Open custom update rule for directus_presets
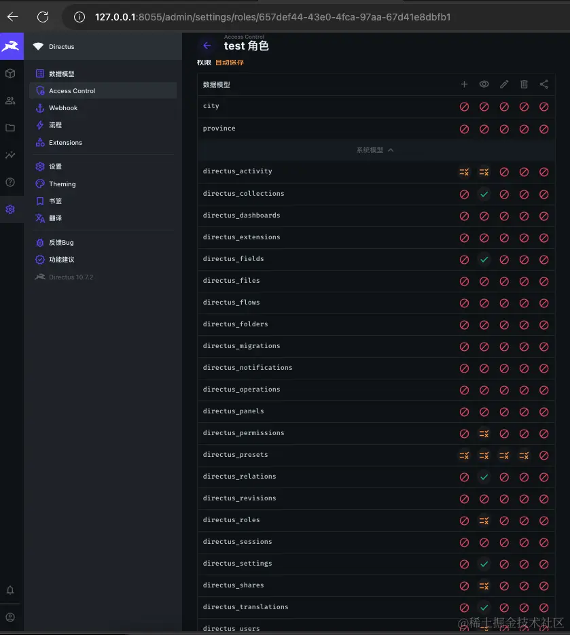 503,456
